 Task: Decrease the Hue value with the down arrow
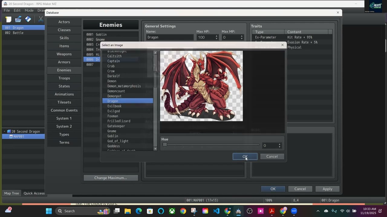click(x=279, y=147)
